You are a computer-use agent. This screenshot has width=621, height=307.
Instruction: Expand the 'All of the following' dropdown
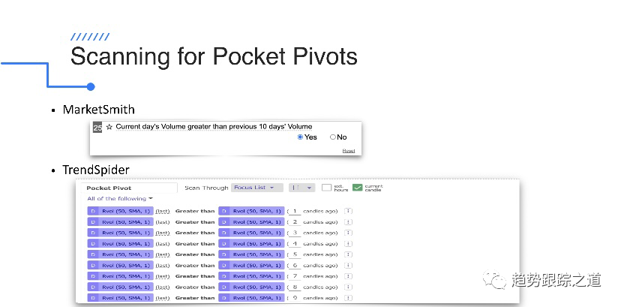point(120,199)
